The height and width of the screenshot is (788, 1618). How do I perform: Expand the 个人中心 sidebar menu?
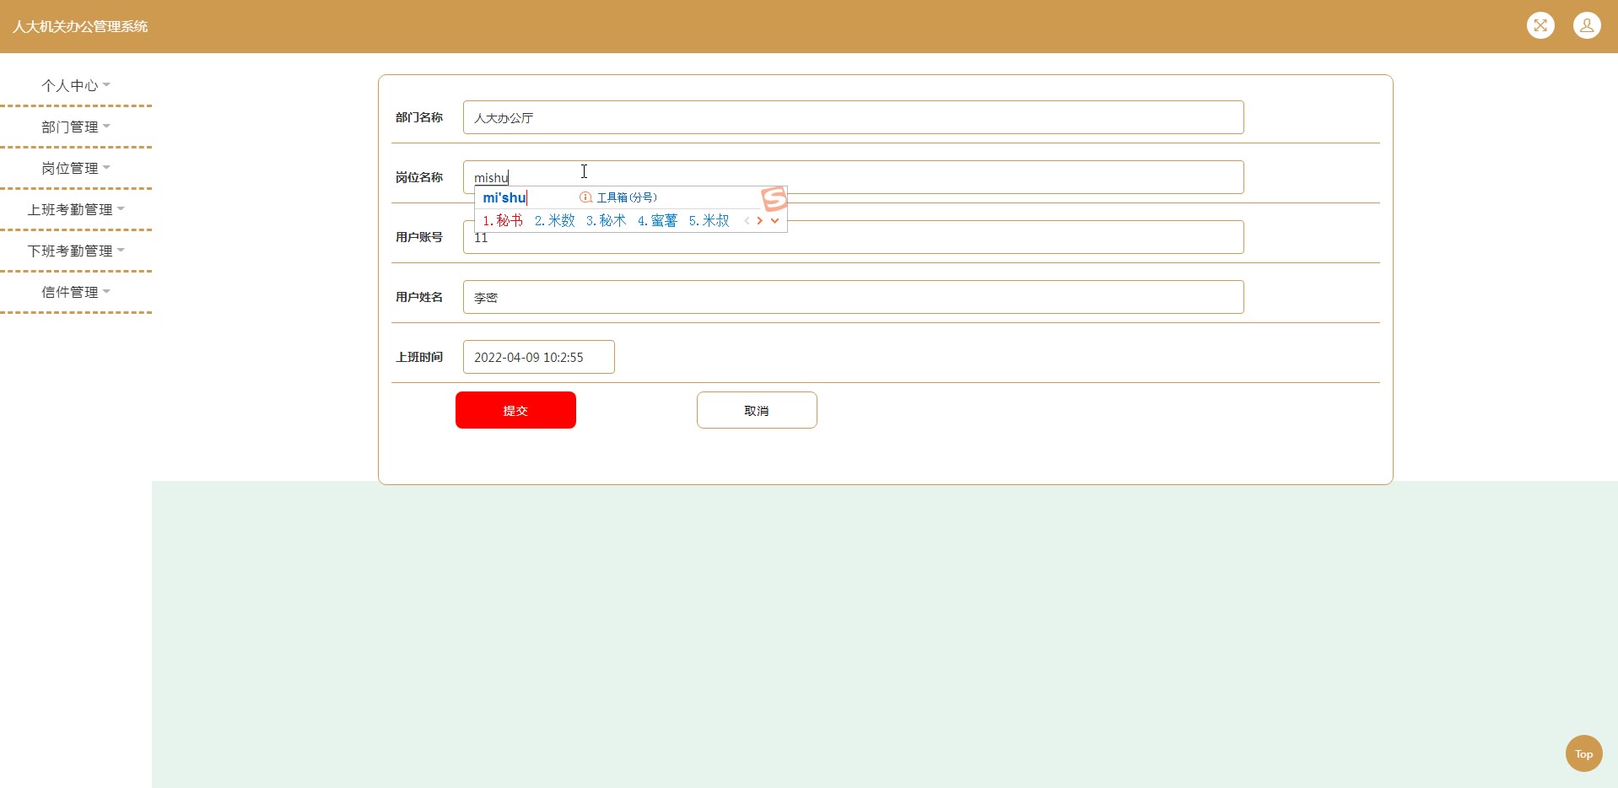(76, 85)
